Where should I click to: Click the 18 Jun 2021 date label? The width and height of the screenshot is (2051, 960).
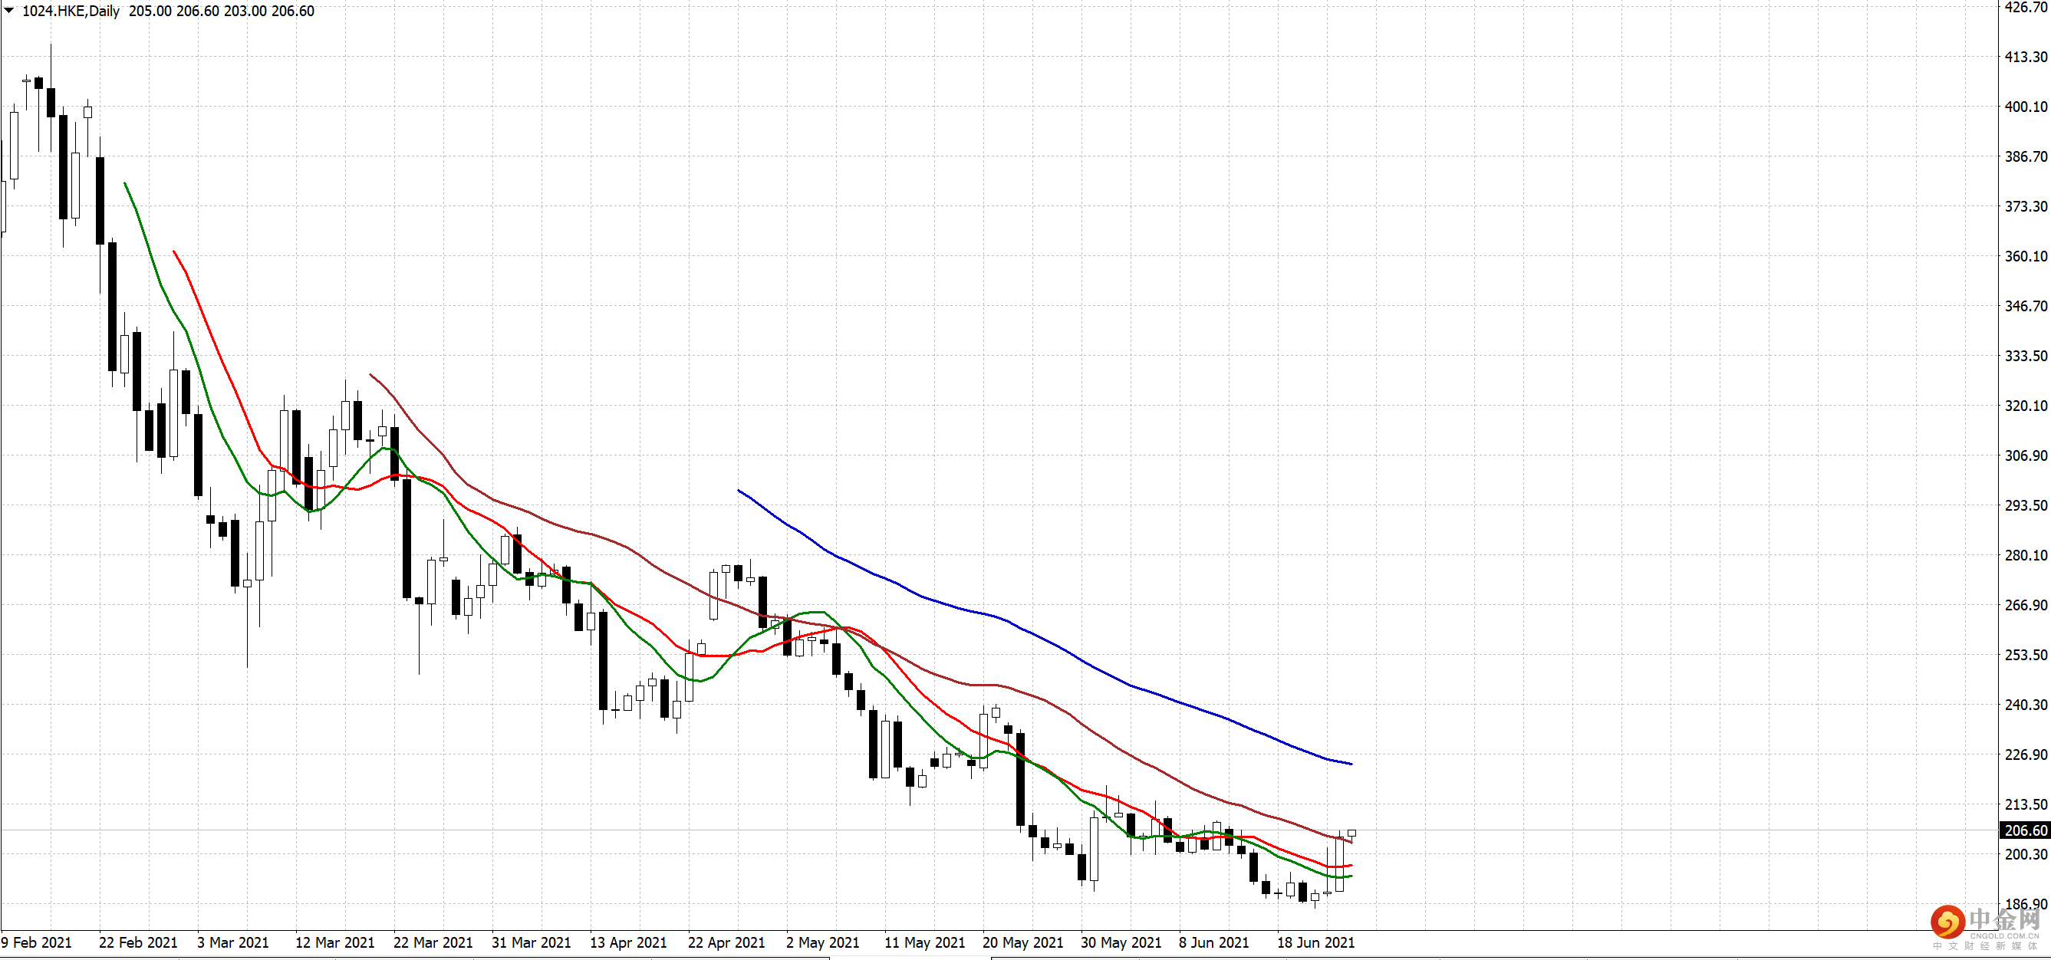(x=1315, y=942)
